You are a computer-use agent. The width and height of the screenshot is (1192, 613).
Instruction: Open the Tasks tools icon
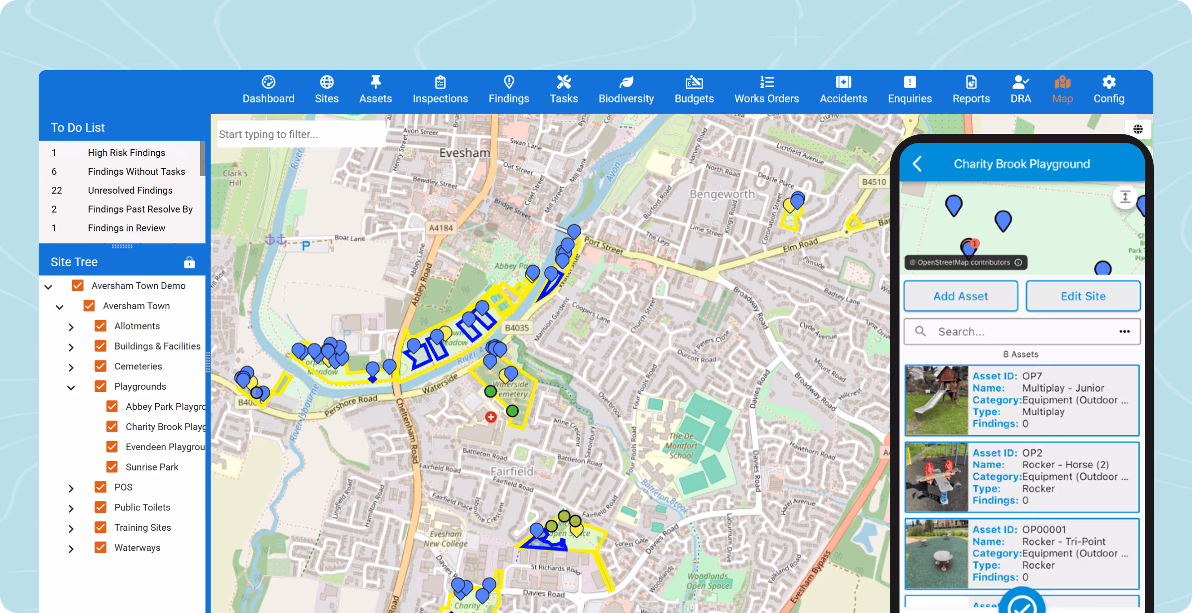pos(564,82)
